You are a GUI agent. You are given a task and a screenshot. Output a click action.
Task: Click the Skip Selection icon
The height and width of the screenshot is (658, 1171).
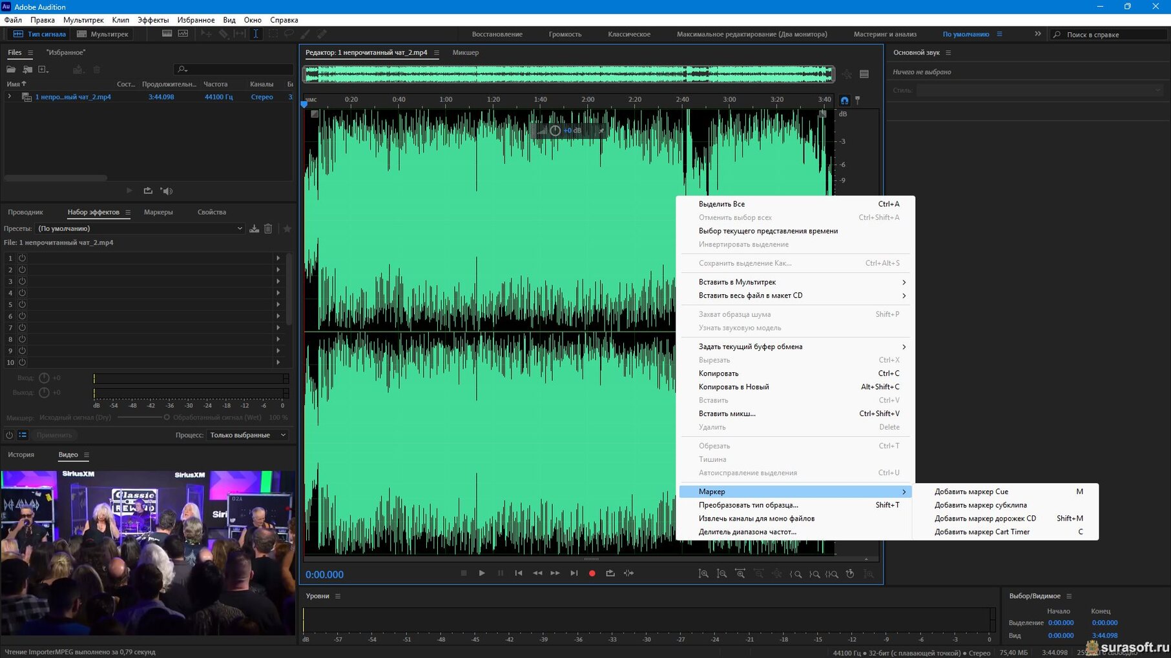coord(628,573)
